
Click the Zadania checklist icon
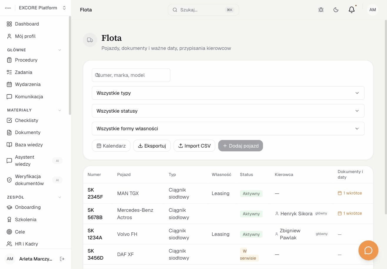click(9, 72)
